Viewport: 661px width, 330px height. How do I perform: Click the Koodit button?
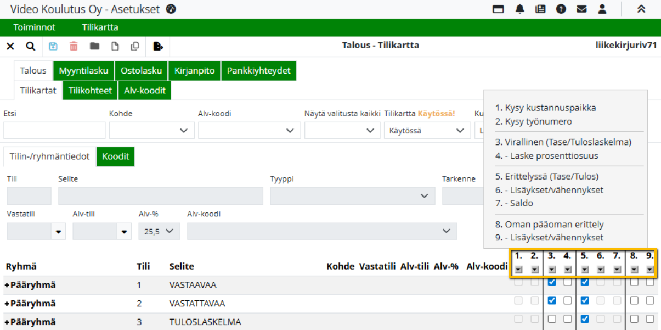115,156
